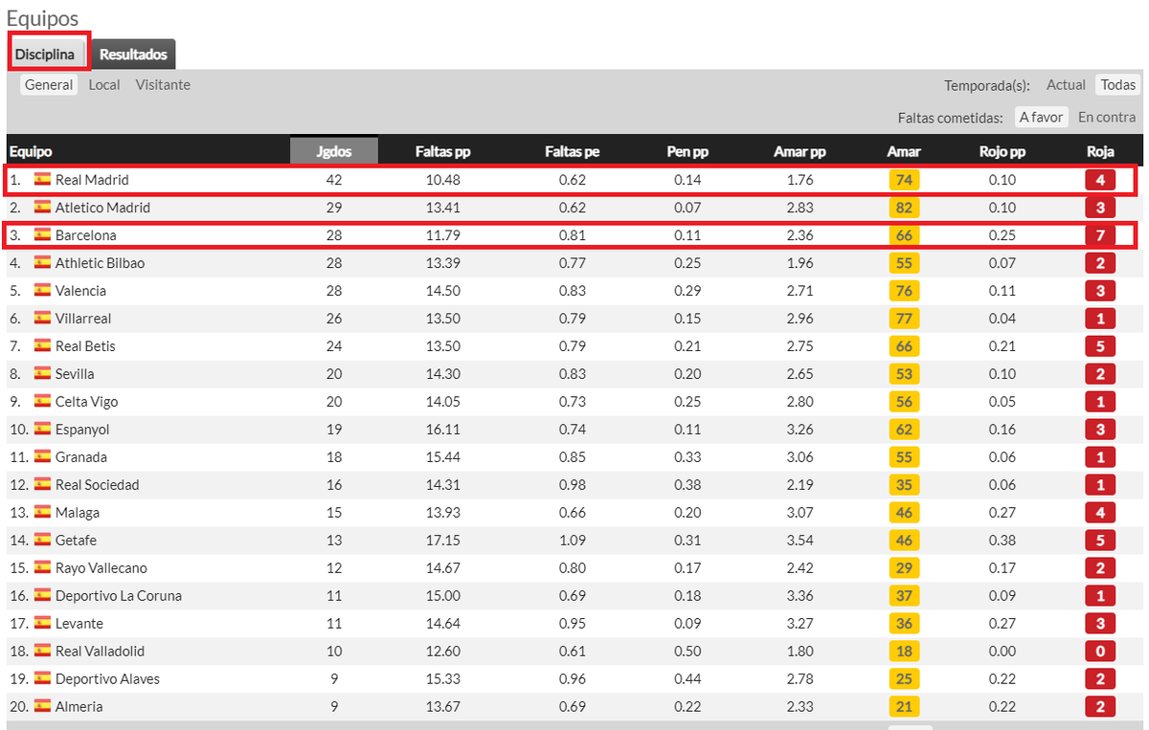Image resolution: width=1149 pixels, height=730 pixels.
Task: Sort by Faltas pe column
Action: coord(573,151)
